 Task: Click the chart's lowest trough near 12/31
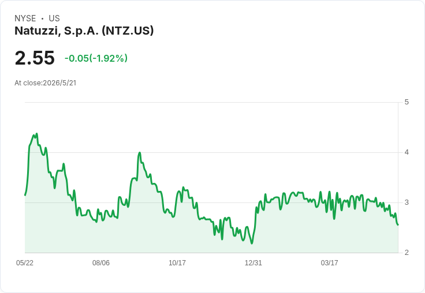pyautogui.click(x=252, y=243)
